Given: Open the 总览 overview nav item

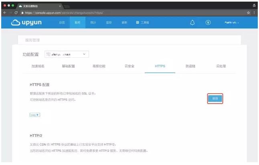Looking at the screenshot, I should click(x=62, y=22).
